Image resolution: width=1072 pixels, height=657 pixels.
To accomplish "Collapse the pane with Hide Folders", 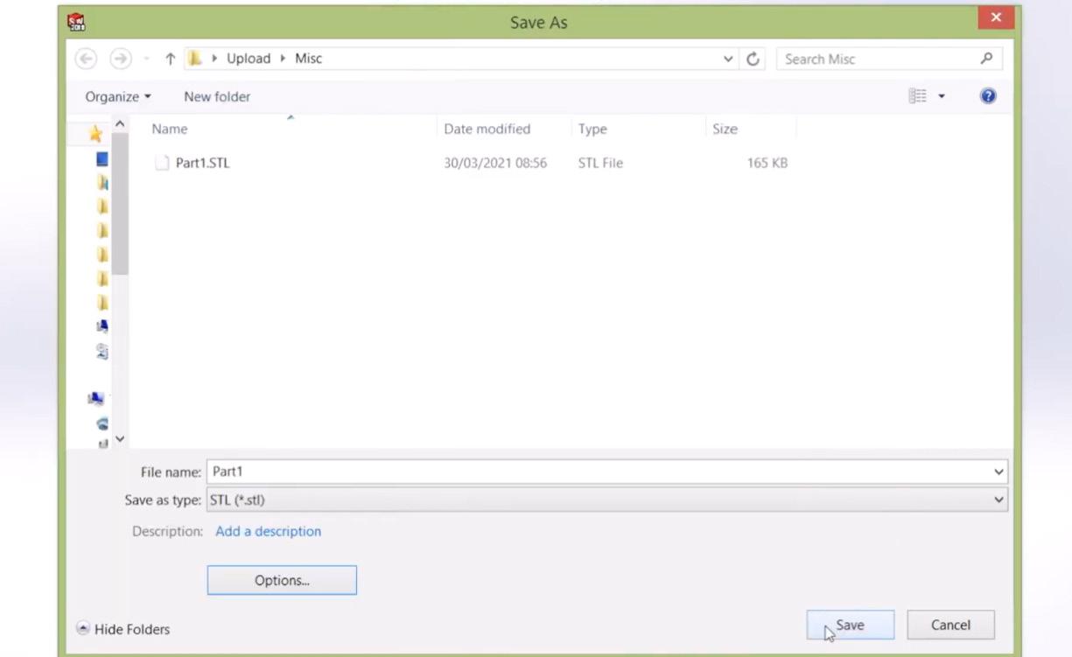I will (123, 629).
